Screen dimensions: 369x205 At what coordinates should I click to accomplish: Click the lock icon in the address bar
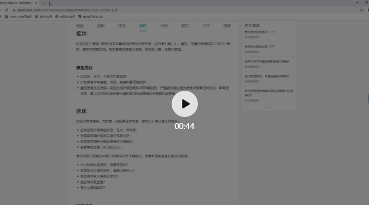point(14,10)
